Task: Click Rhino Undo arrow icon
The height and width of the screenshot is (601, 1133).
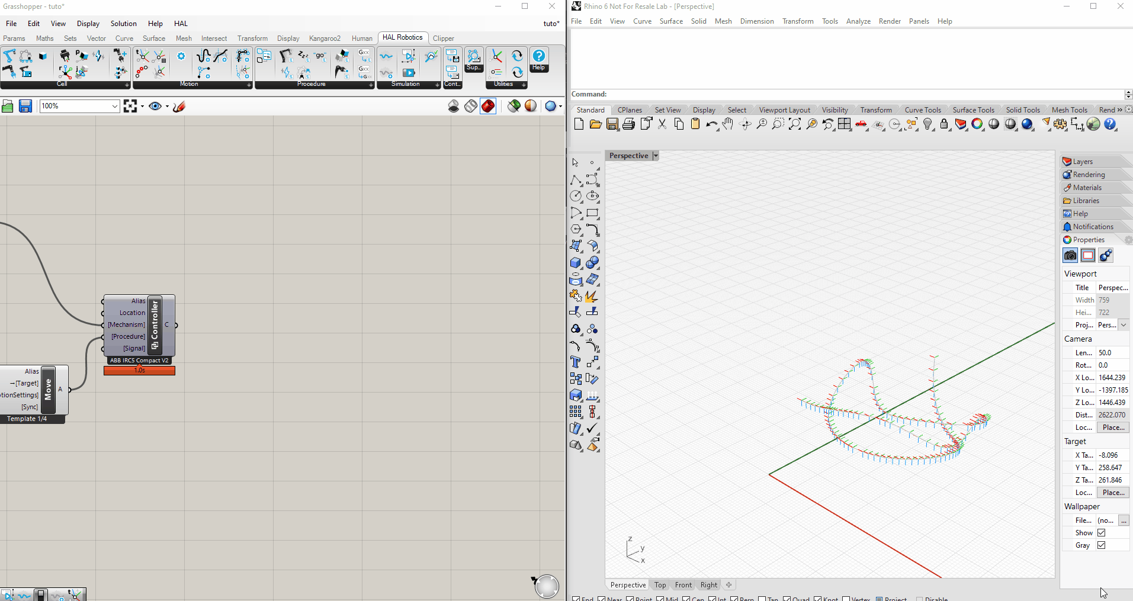Action: 711,124
